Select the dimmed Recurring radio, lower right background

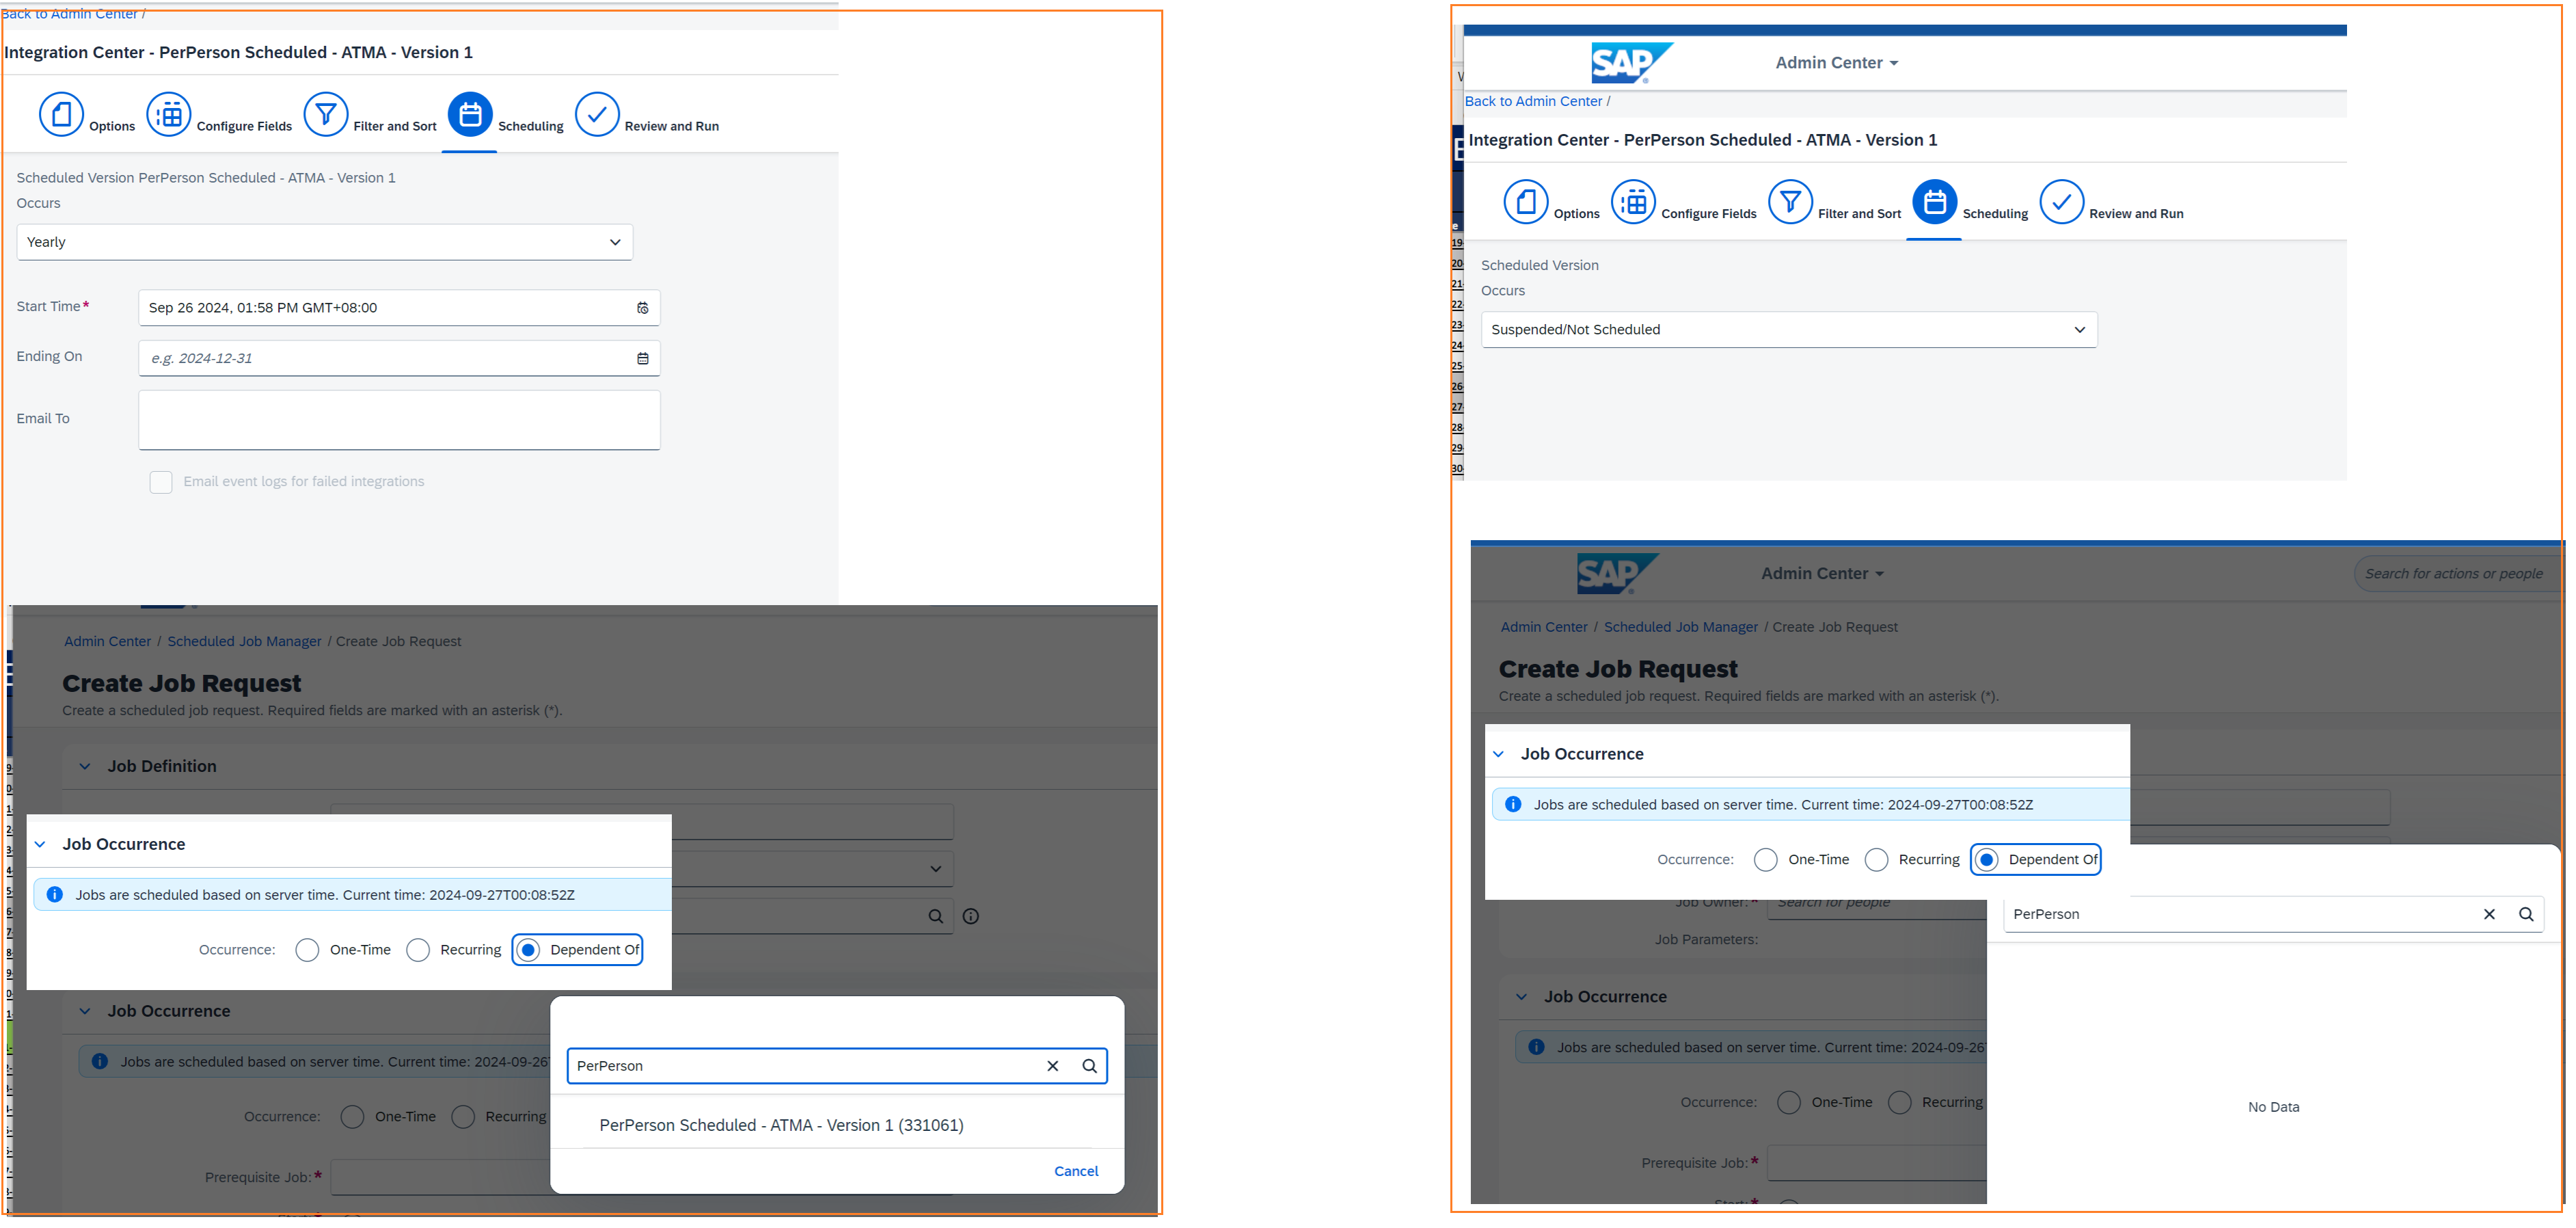[1900, 1103]
